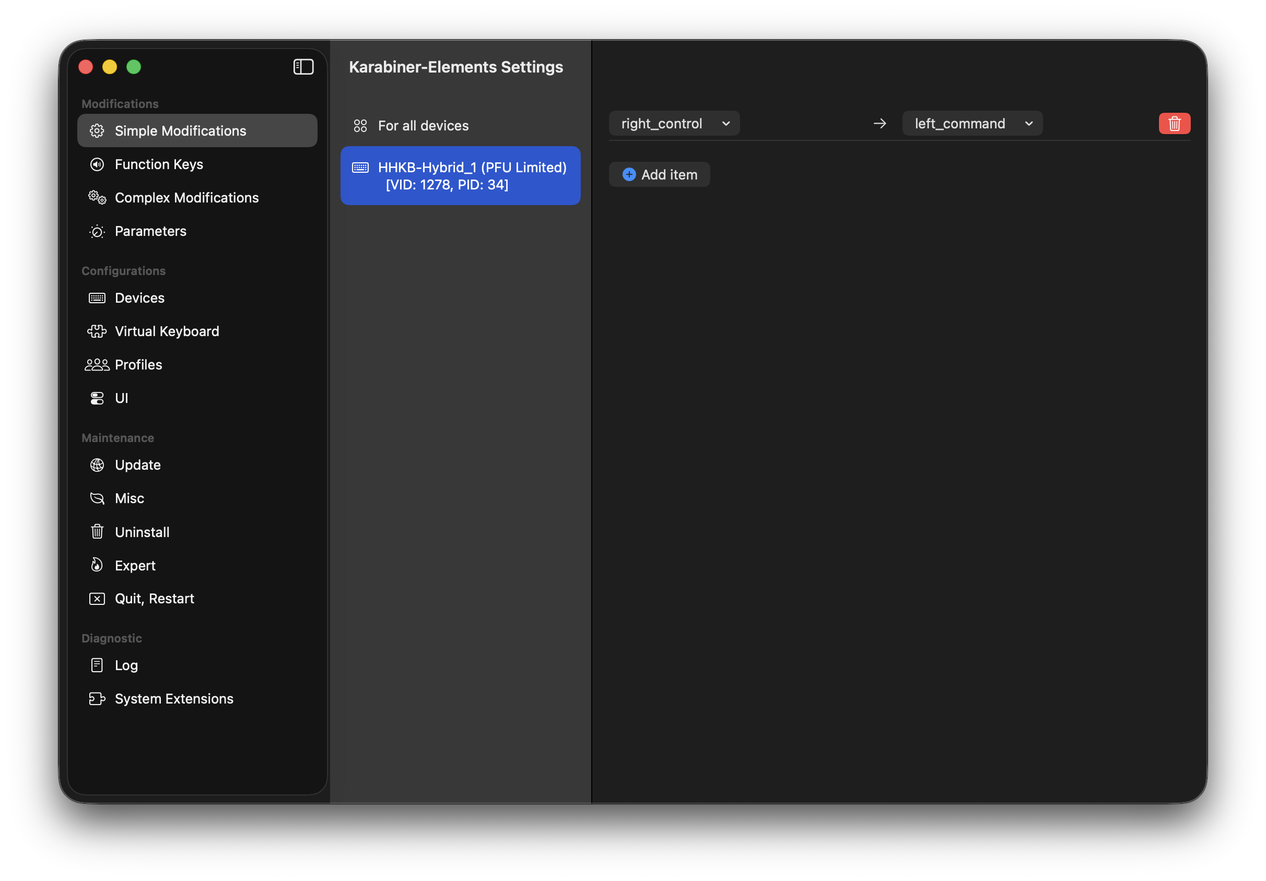Open the Update page

[197, 465]
